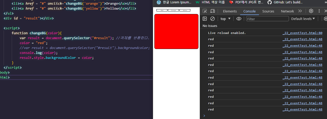Activate the inspect element picker icon

[x=205, y=11]
